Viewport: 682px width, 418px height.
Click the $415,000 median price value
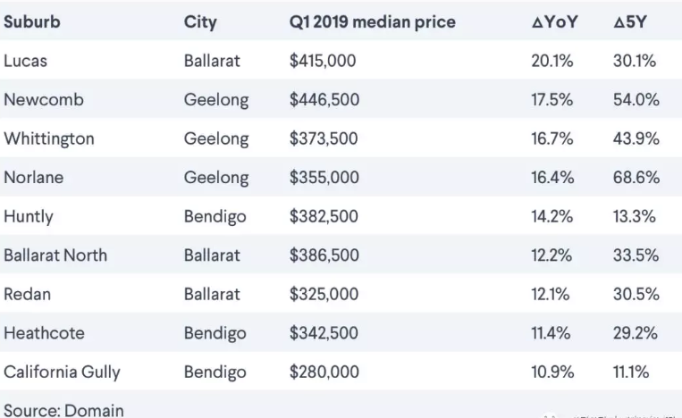(x=323, y=61)
